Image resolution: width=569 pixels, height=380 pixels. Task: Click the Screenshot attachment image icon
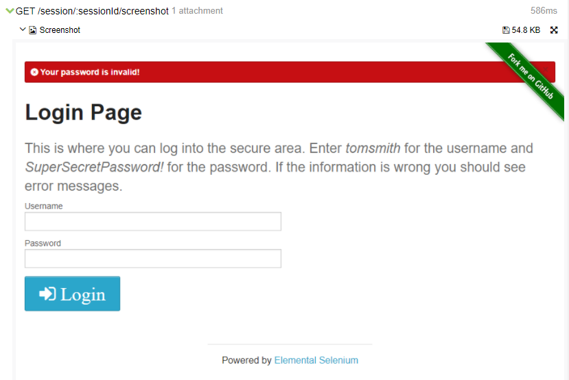pos(32,30)
